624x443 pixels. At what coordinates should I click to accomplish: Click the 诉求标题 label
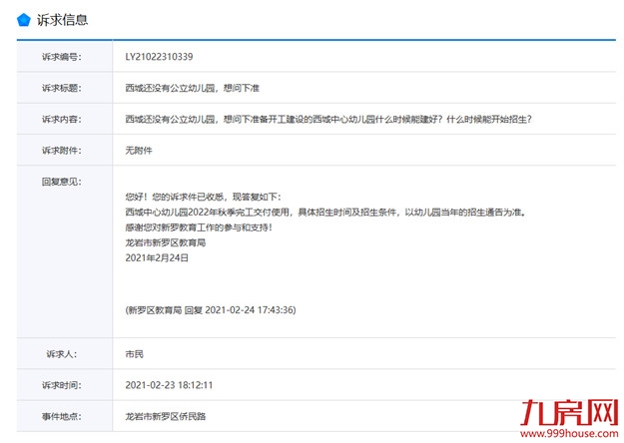62,88
